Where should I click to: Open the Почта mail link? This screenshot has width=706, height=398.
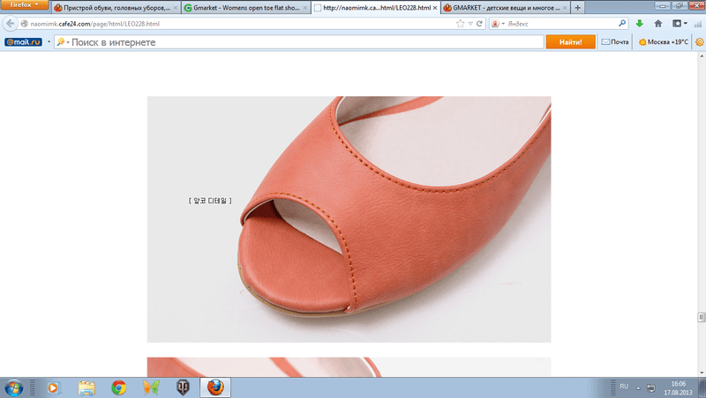point(615,41)
